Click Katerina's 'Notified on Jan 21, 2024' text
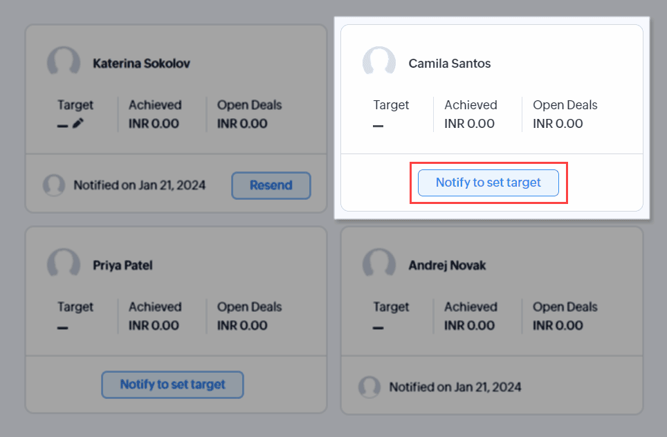 (x=139, y=185)
